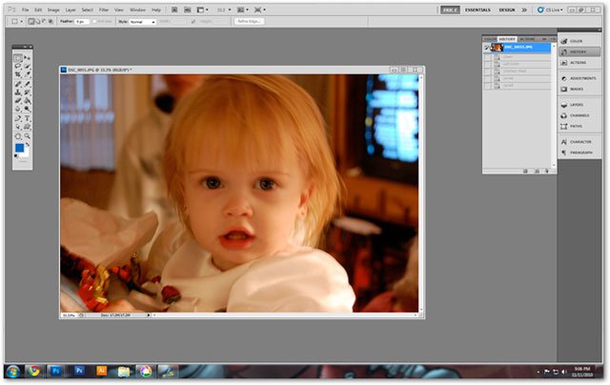Click the Feather input field

82,21
